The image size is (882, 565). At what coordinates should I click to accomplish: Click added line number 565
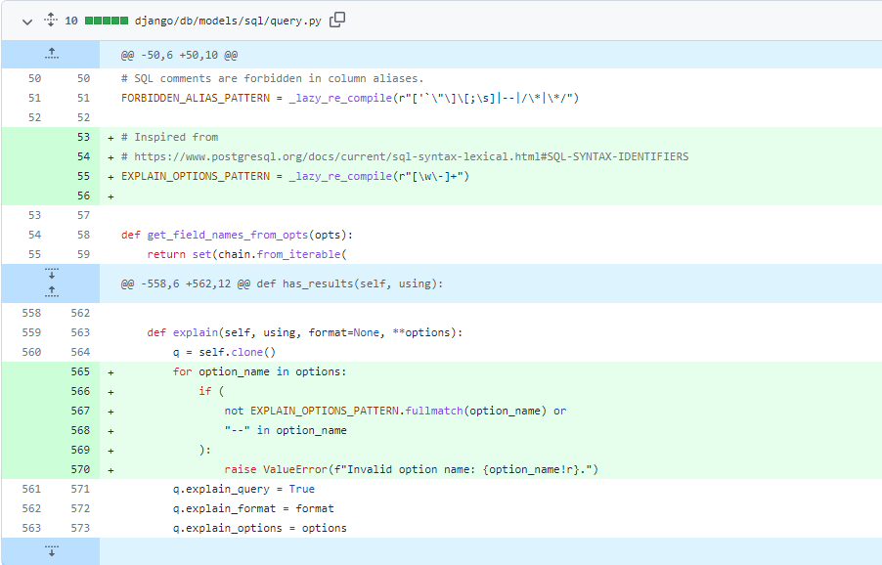(x=80, y=371)
